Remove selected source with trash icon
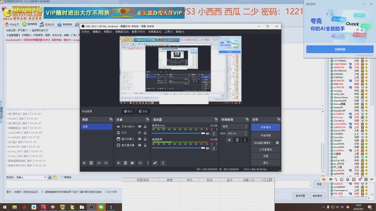Viewport: 376px width, 211px height. 125,163
